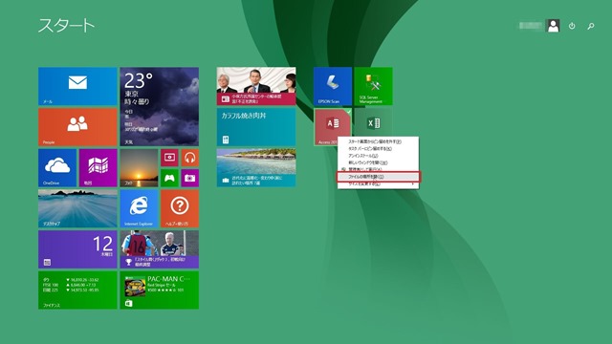Open the purple Maps tile
Image resolution: width=612 pixels, height=344 pixels.
click(x=98, y=168)
